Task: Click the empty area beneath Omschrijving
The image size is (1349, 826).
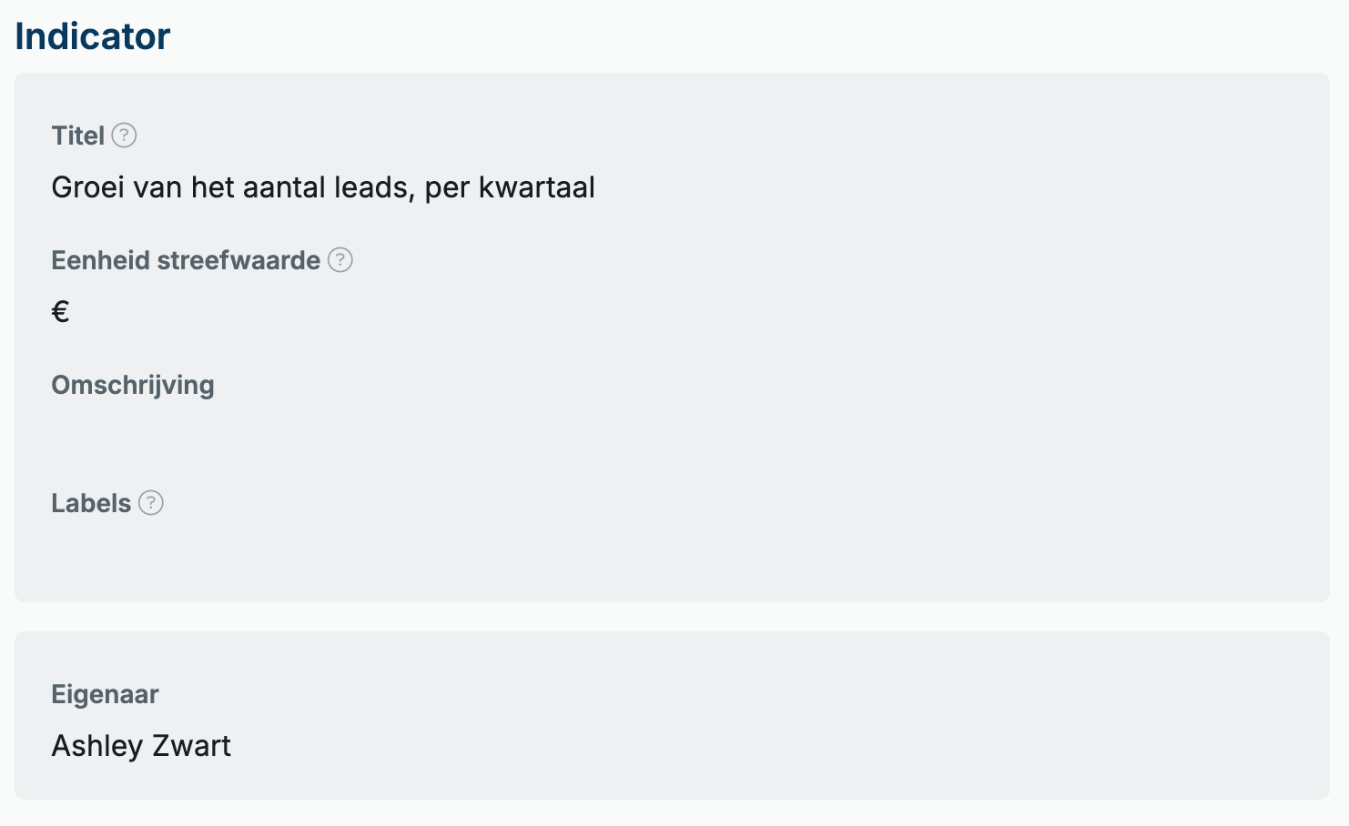Action: 672,437
